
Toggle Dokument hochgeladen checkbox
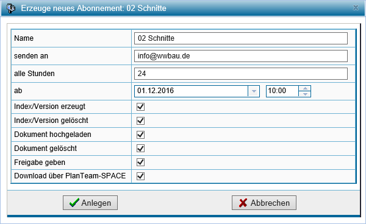[x=140, y=135]
